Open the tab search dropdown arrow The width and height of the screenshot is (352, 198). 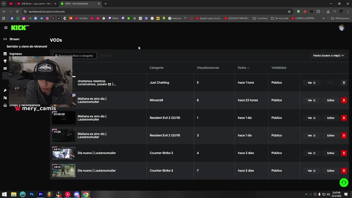click(4, 4)
